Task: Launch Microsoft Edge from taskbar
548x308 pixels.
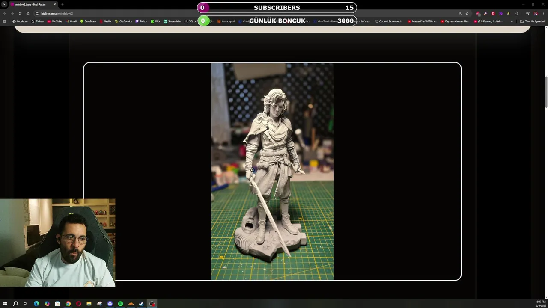Action: pyautogui.click(x=36, y=304)
